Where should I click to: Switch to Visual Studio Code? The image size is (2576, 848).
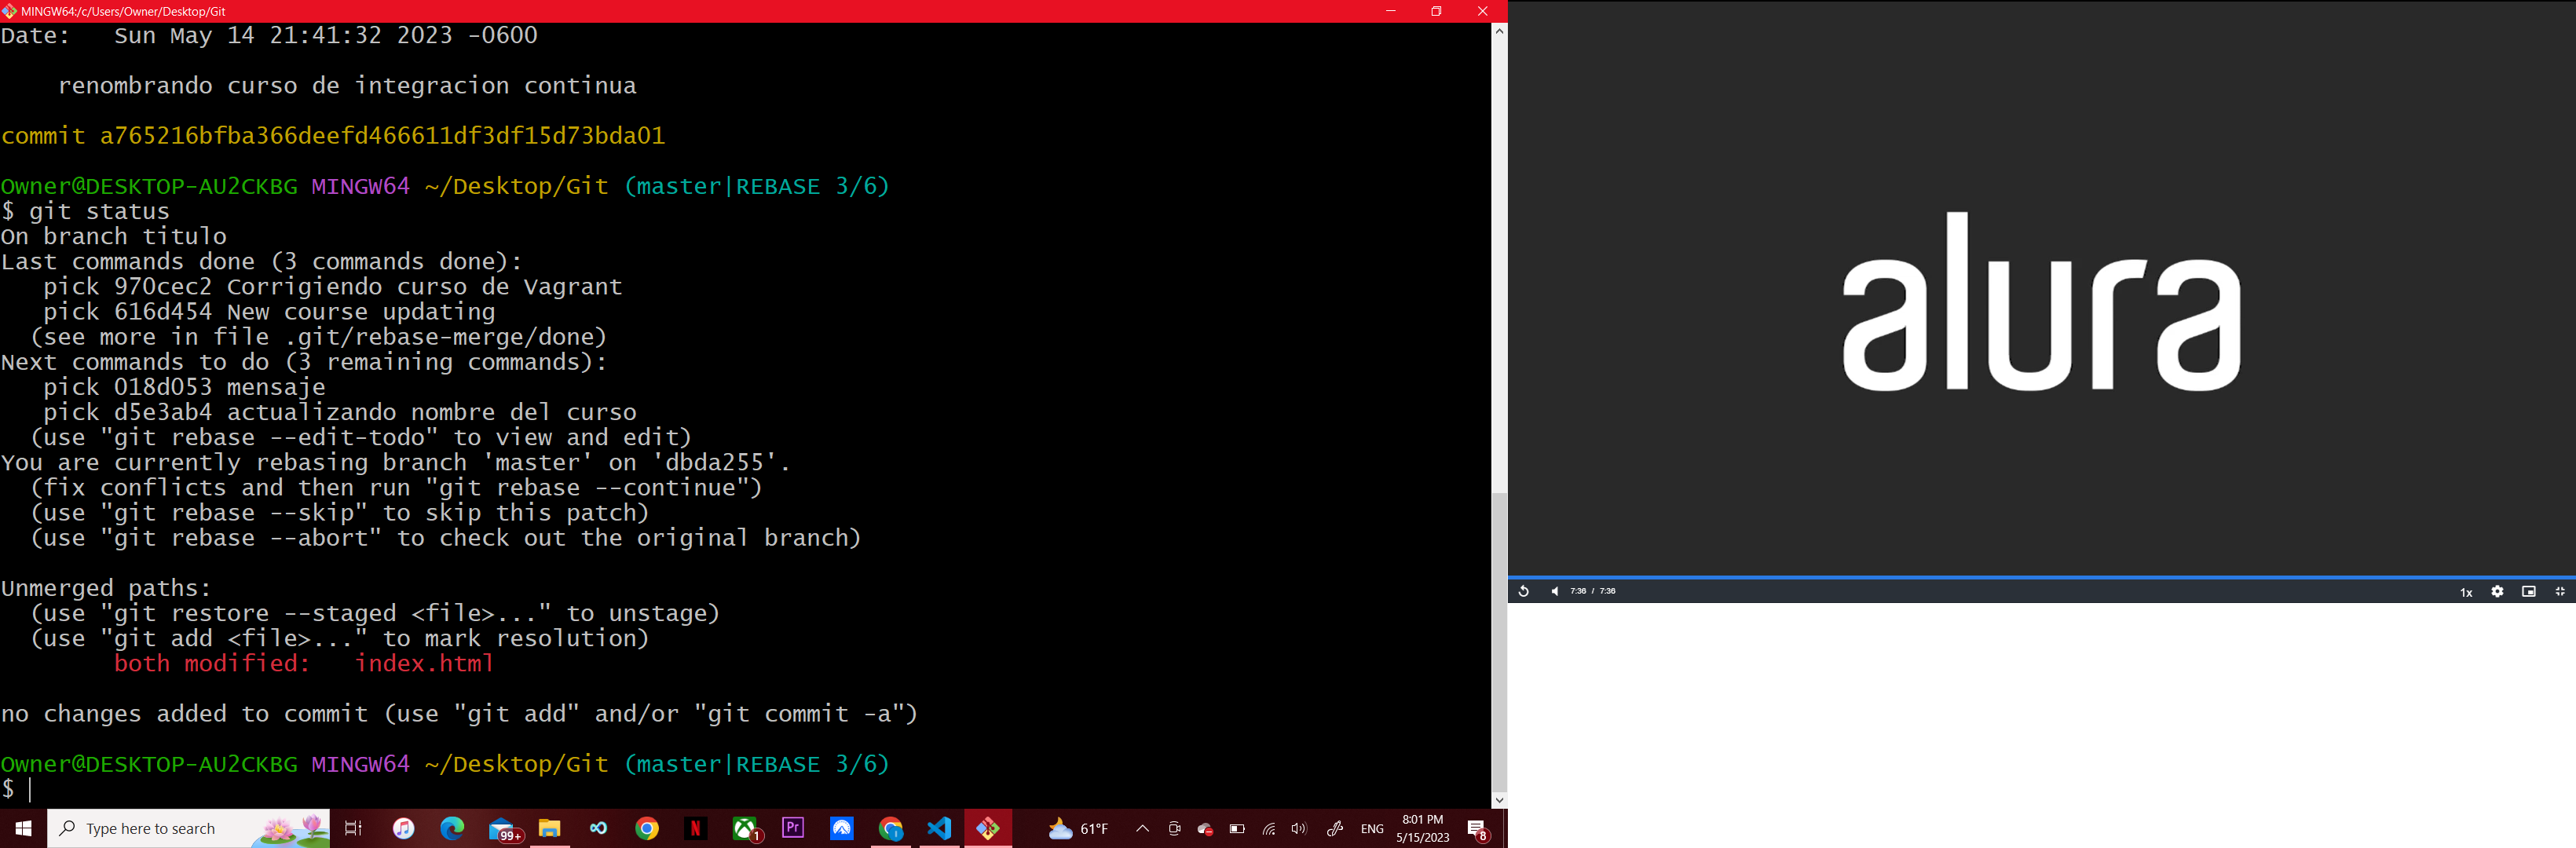[x=939, y=828]
